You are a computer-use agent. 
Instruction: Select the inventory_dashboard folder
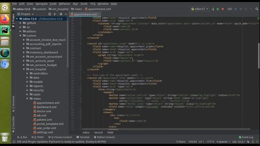point(44,52)
